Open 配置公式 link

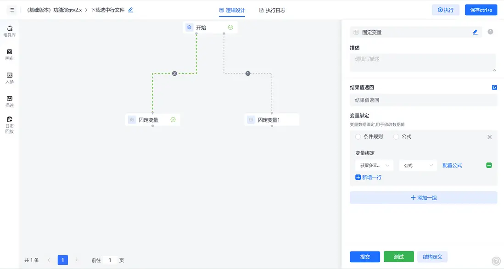[x=452, y=165]
